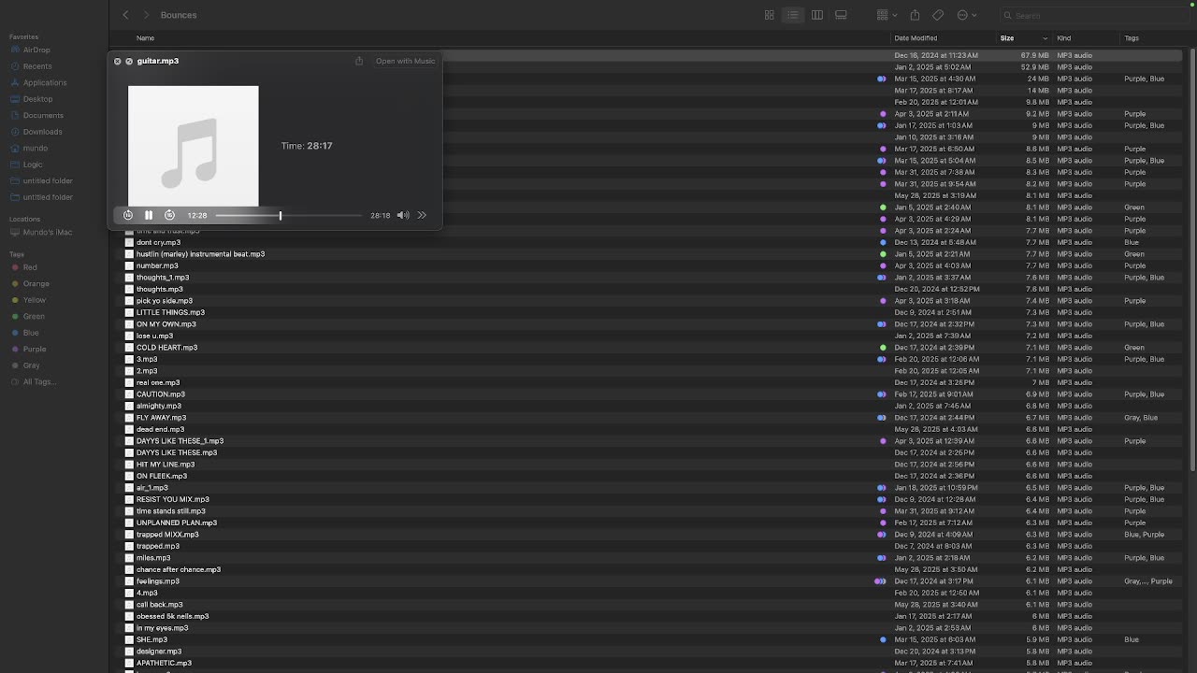Click the volume speaker icon in preview
1197x673 pixels.
point(403,215)
